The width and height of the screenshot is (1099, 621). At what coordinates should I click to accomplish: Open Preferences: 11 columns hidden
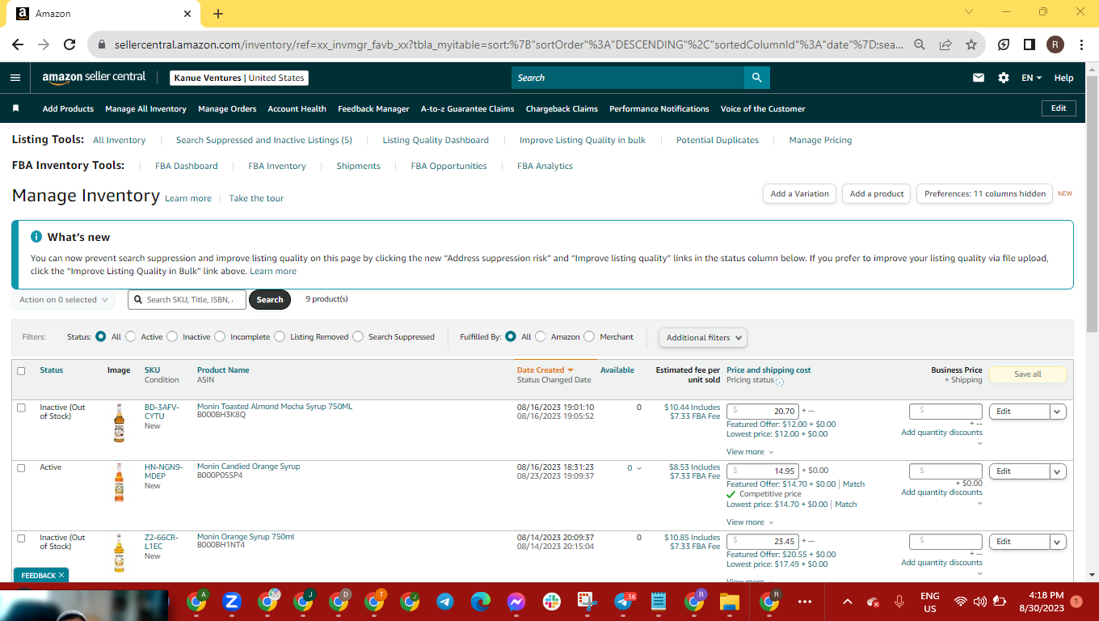click(984, 194)
